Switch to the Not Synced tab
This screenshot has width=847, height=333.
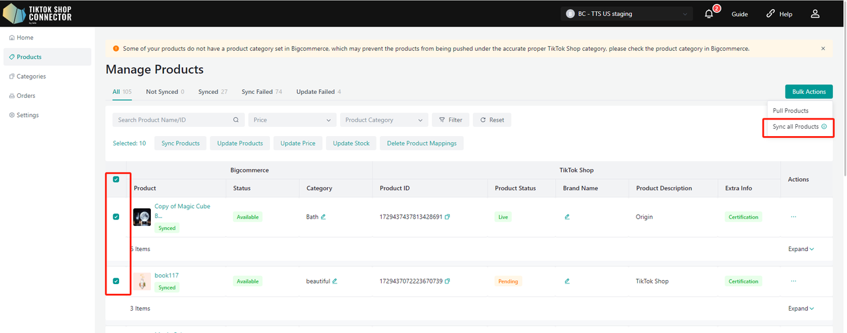pyautogui.click(x=165, y=92)
